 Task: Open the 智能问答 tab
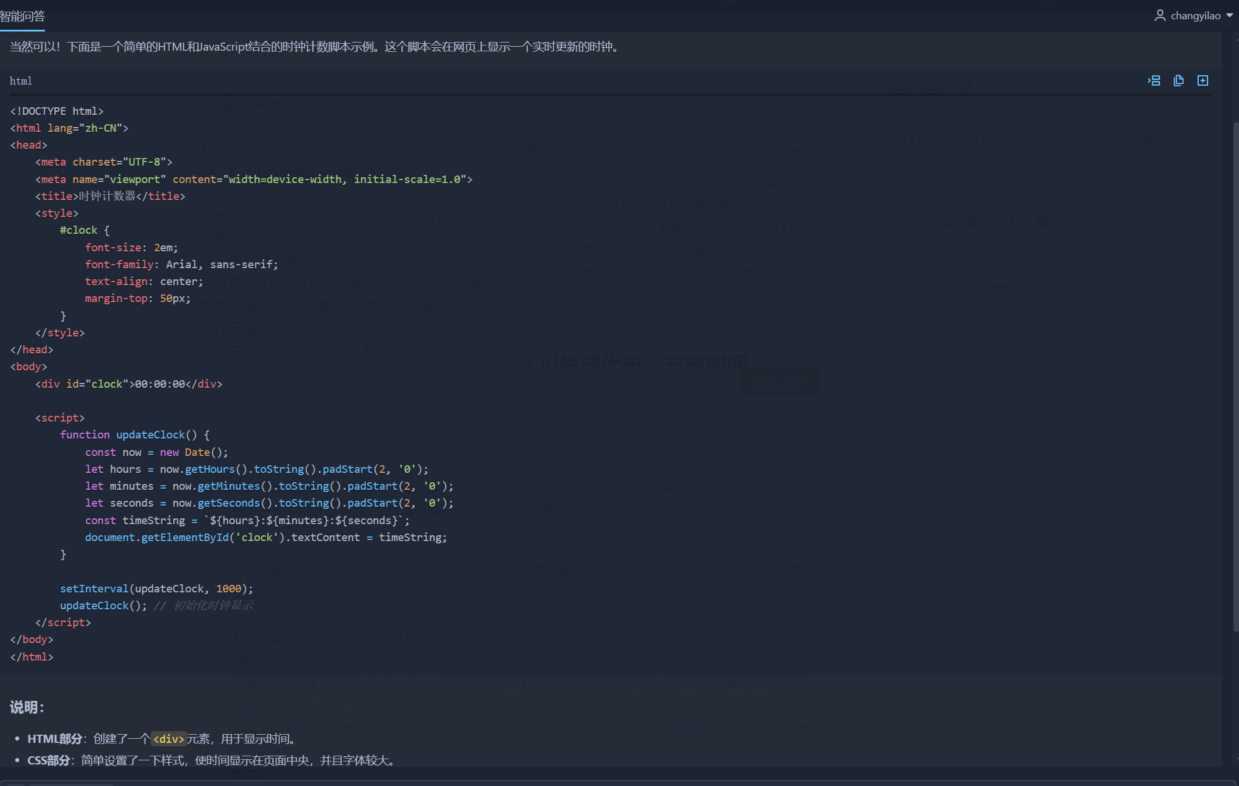(22, 16)
